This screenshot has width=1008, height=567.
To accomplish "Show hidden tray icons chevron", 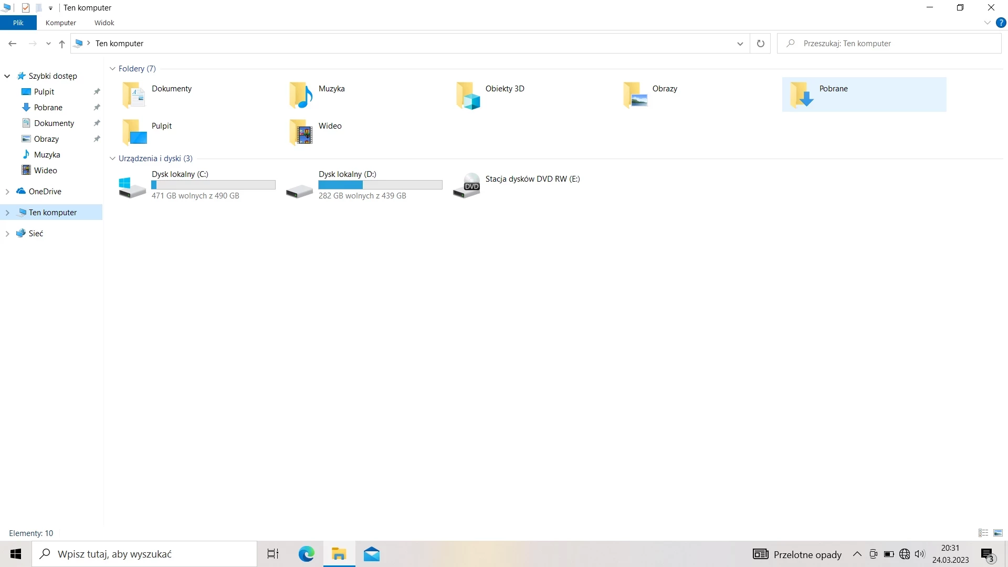I will coord(857,554).
